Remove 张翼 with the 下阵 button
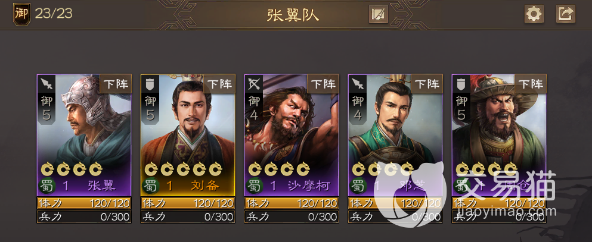The height and width of the screenshot is (242, 592). click(x=116, y=84)
